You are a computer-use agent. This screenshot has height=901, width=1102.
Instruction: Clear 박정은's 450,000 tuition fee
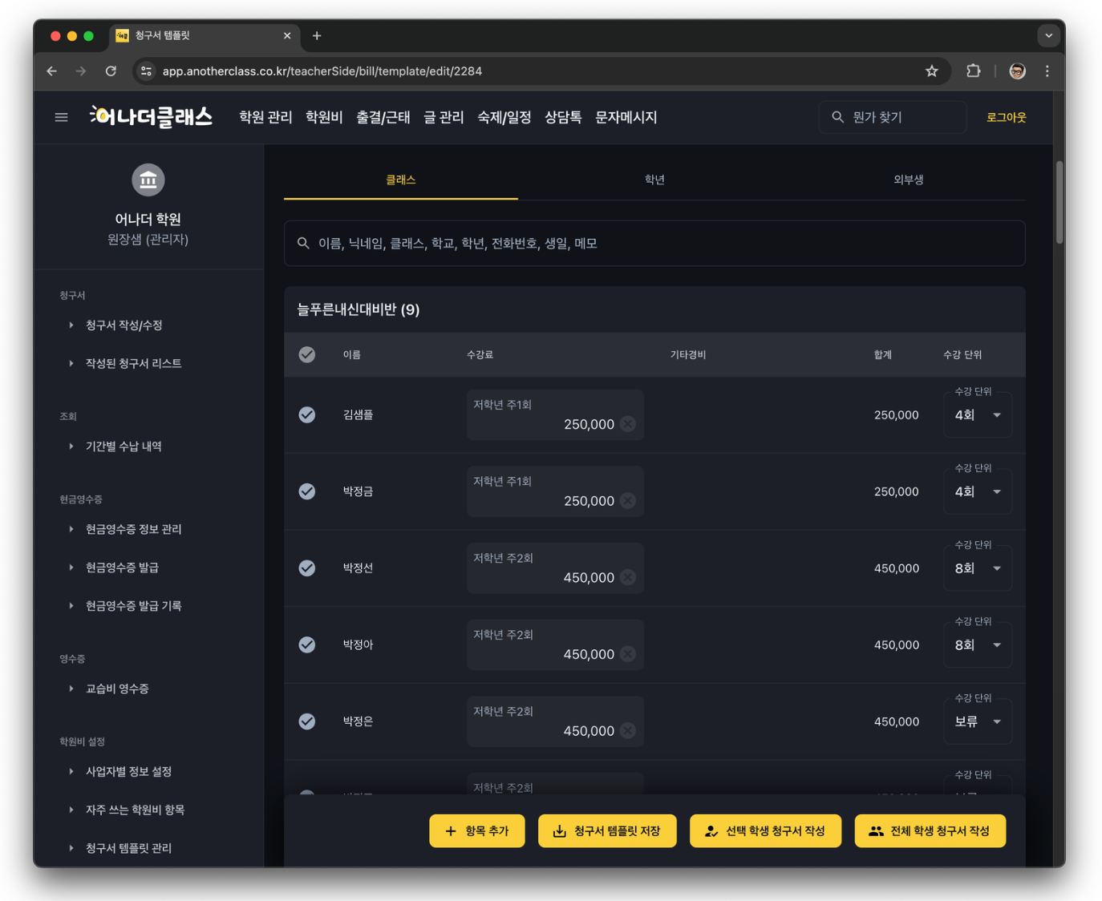(x=628, y=731)
